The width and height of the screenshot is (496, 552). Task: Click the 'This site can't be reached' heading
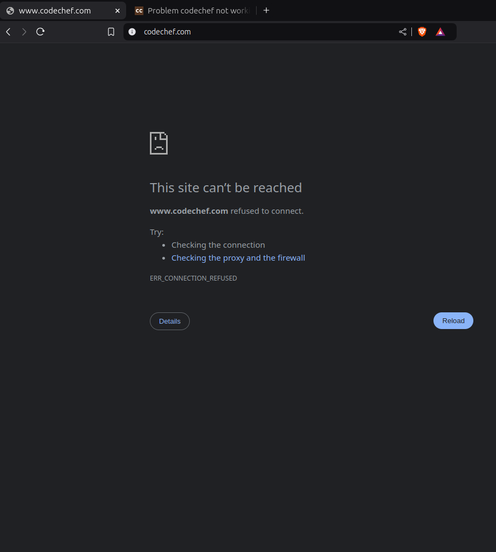pyautogui.click(x=226, y=188)
